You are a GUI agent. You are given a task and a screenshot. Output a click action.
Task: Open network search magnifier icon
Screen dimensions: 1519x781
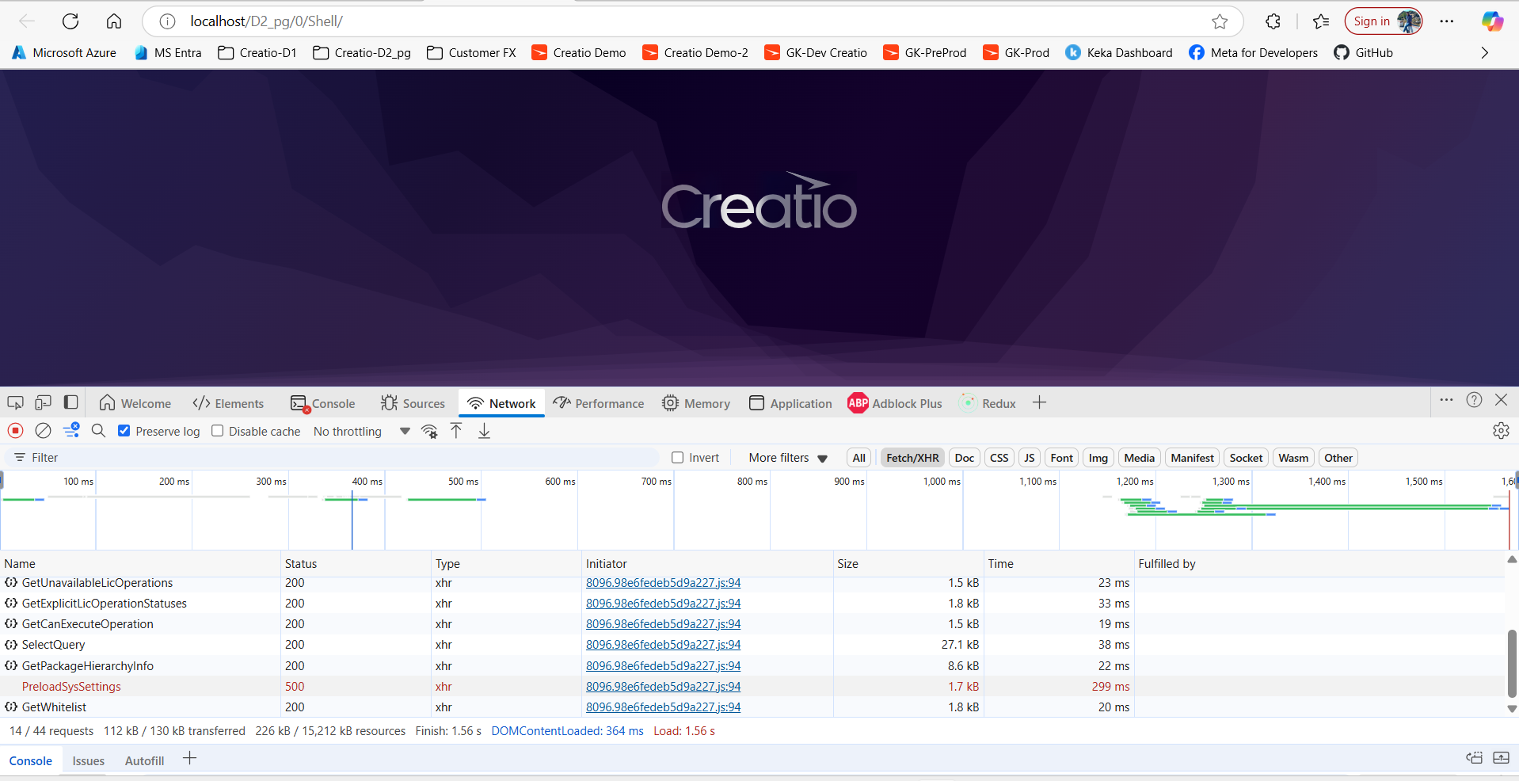point(98,431)
